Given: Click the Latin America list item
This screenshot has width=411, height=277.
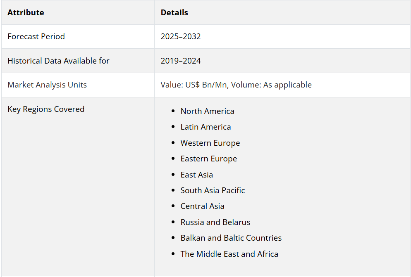Looking at the screenshot, I should coord(206,127).
